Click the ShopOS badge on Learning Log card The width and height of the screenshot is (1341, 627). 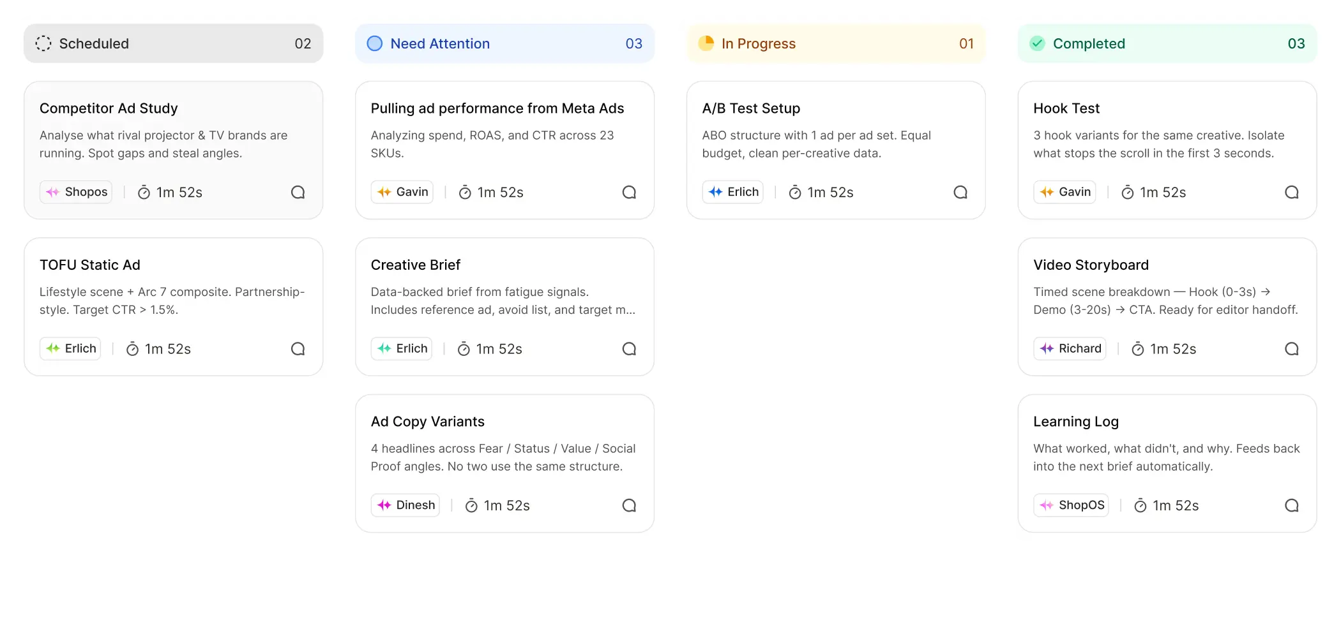(x=1071, y=505)
